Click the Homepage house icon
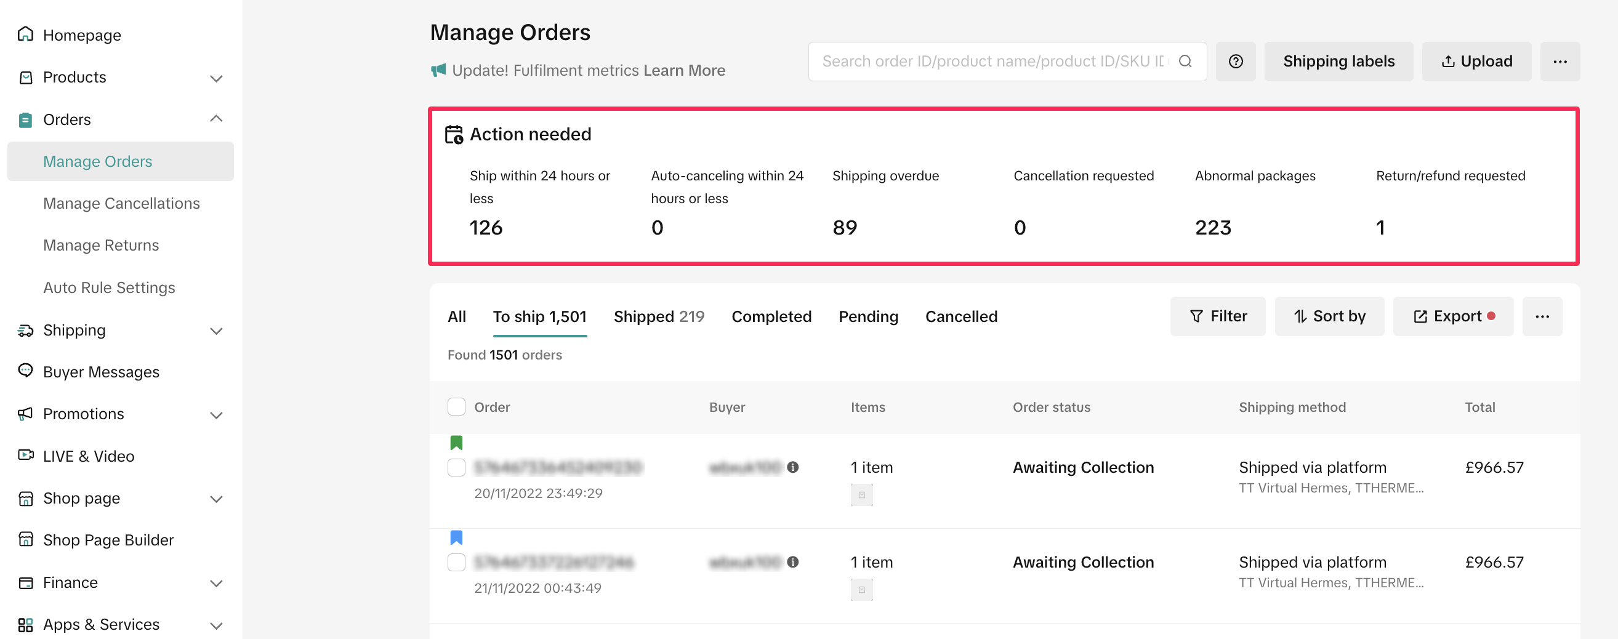Viewport: 1618px width, 639px height. pyautogui.click(x=25, y=34)
